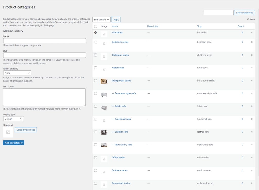Click the drag handle for Children's series row

click(252, 55)
